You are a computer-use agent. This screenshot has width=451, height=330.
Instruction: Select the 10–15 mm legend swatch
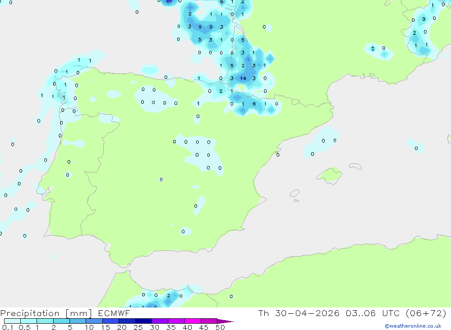tap(94, 321)
